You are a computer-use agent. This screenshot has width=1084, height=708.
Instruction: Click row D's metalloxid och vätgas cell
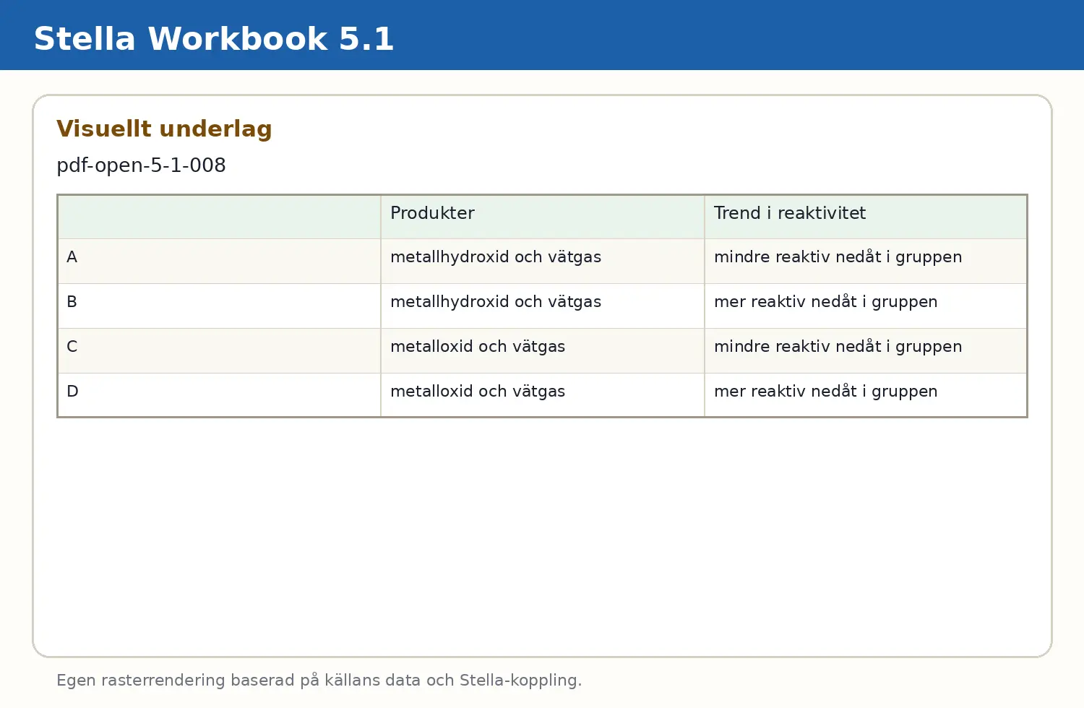(x=543, y=395)
